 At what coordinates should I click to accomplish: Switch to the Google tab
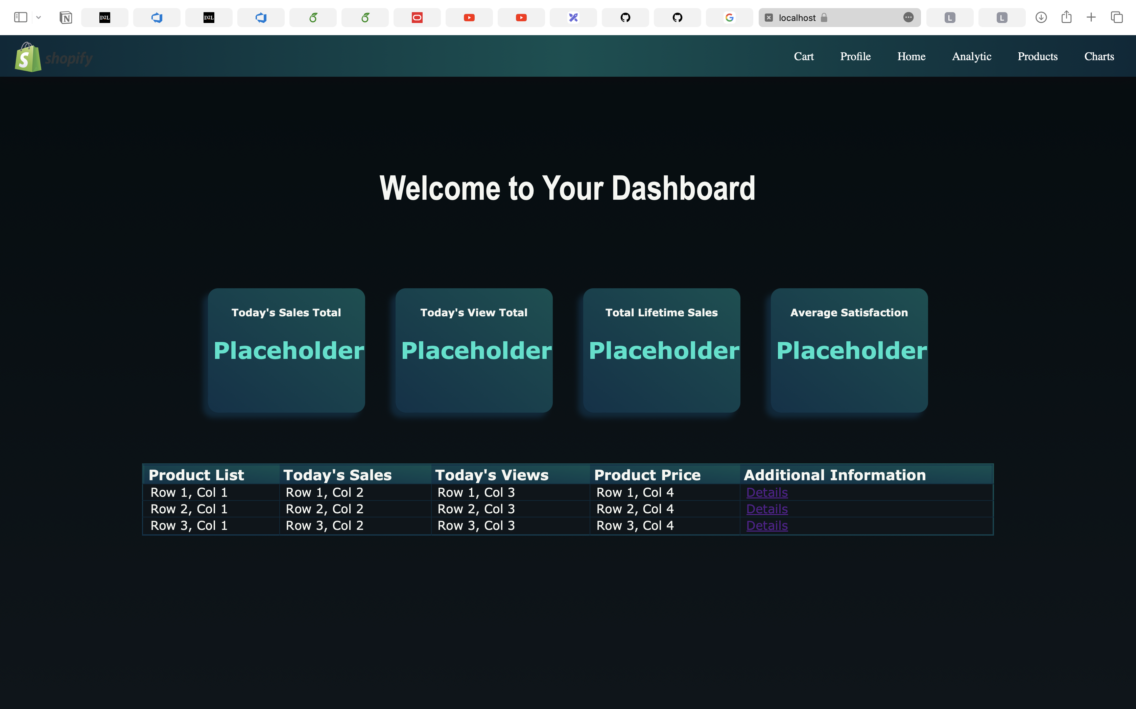pyautogui.click(x=729, y=18)
